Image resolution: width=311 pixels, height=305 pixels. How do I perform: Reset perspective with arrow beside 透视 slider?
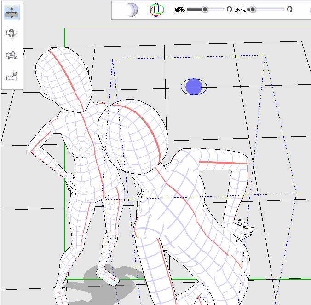289,9
